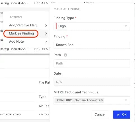Screen dimensions: 135x122
Task: Click into the Path input field
Action: coord(92,63)
